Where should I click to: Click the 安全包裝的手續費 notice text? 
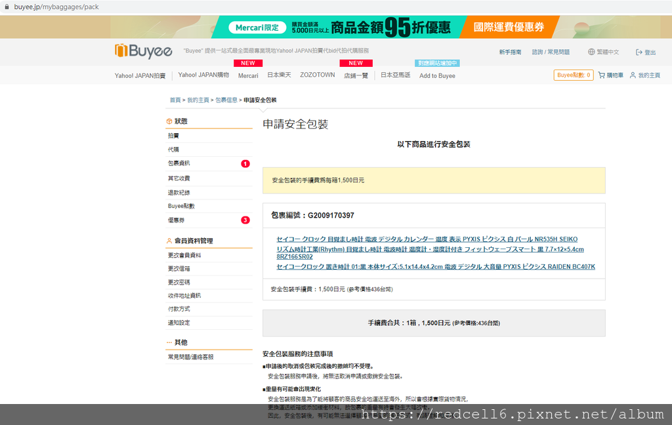point(318,180)
